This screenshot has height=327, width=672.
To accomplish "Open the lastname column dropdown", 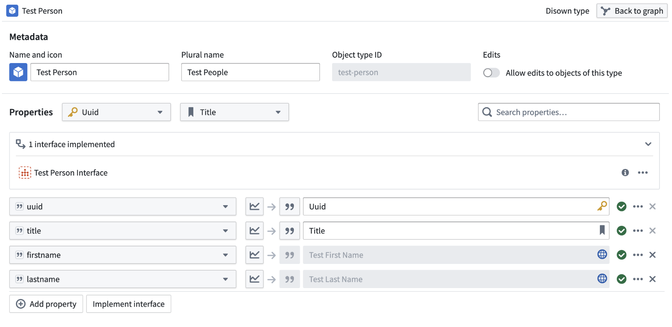I will [123, 279].
